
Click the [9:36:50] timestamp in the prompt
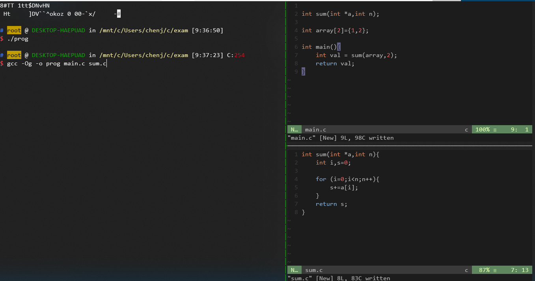(207, 30)
